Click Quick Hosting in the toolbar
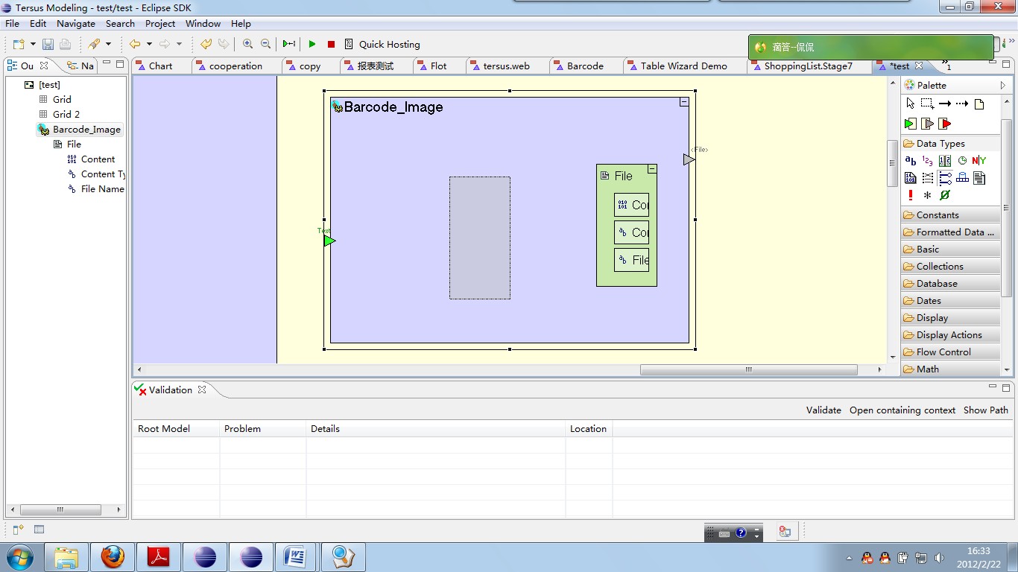Image resolution: width=1018 pixels, height=572 pixels. point(389,45)
